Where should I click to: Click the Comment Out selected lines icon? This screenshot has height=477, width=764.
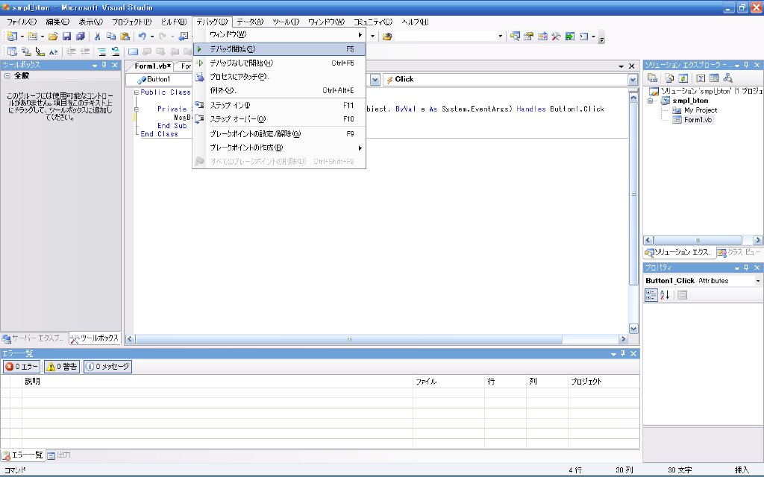click(101, 51)
